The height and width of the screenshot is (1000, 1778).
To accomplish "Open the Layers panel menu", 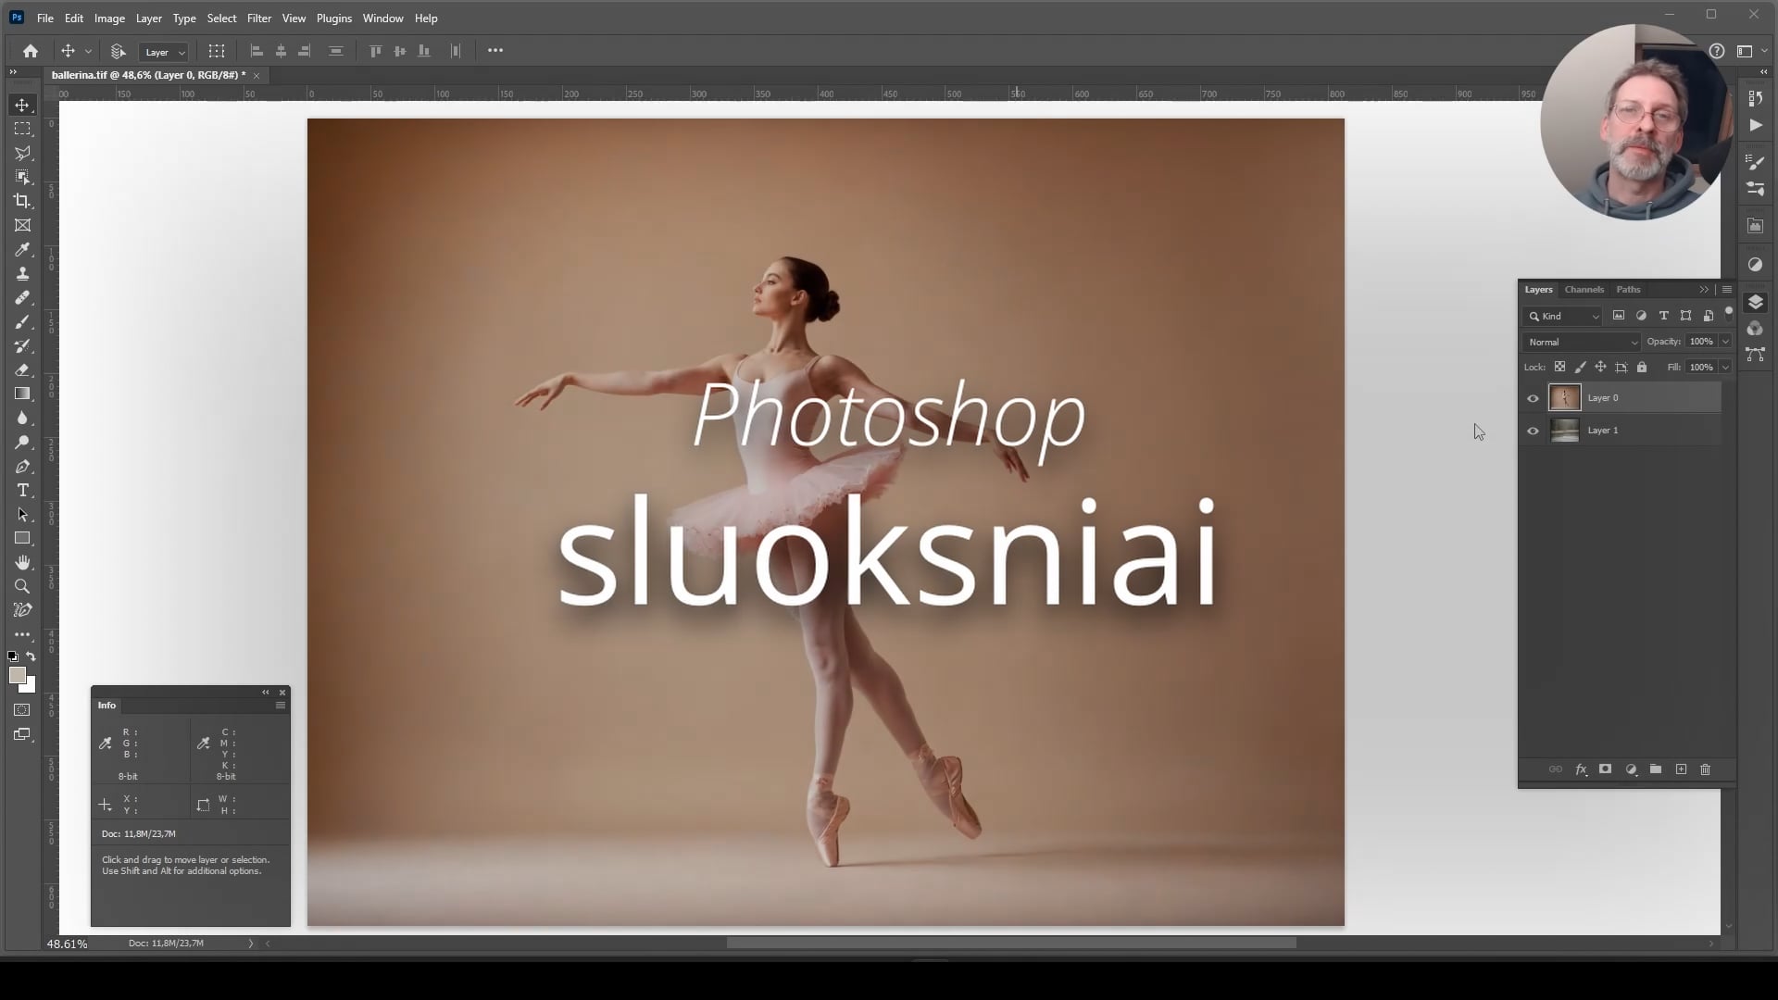I will (1727, 290).
